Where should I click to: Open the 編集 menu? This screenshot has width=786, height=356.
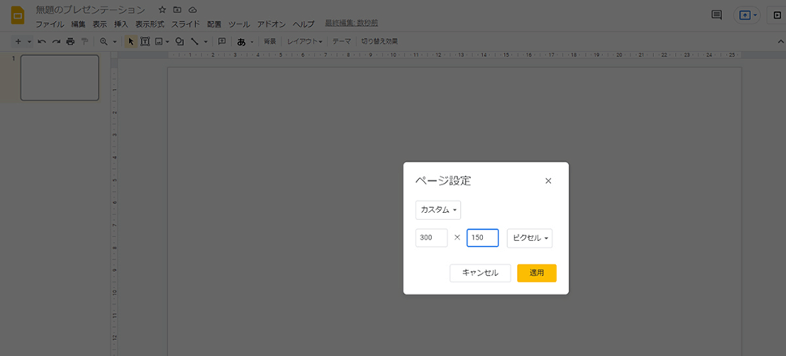point(79,24)
